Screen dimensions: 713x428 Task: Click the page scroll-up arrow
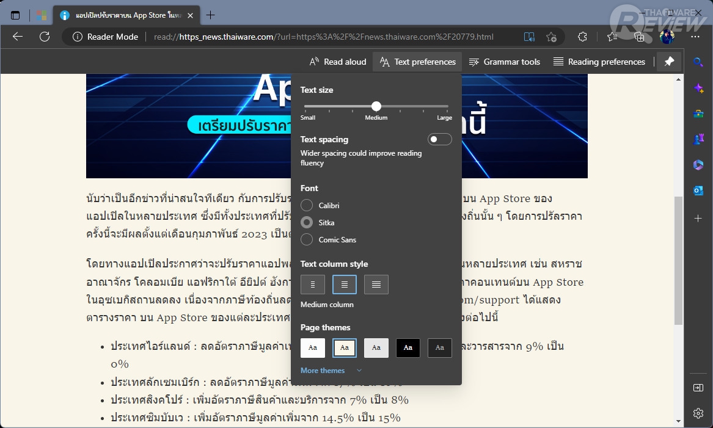click(678, 79)
